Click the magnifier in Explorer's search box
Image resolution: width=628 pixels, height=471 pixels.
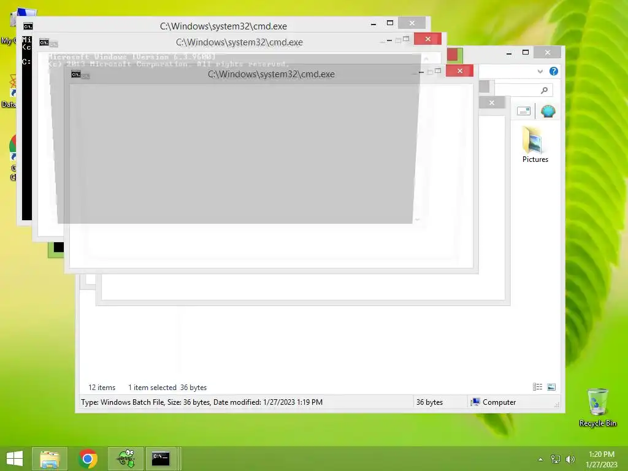coord(544,91)
